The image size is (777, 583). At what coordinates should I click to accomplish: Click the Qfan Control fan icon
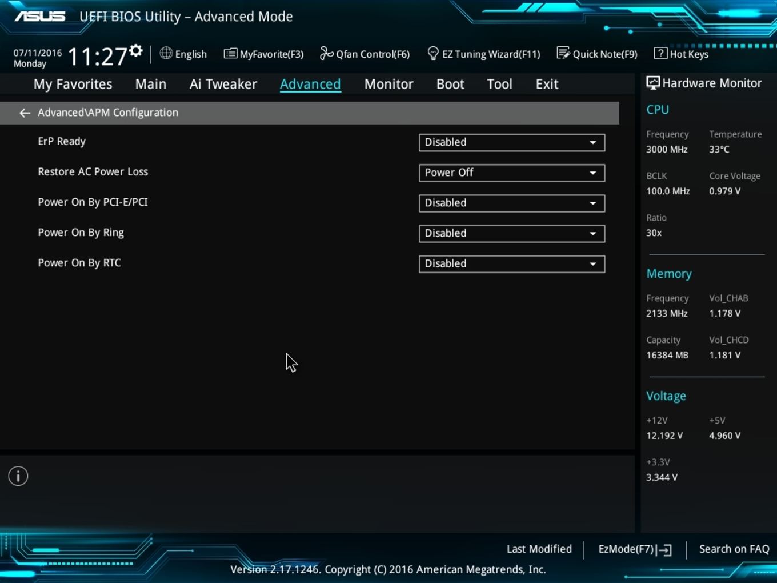coord(326,53)
